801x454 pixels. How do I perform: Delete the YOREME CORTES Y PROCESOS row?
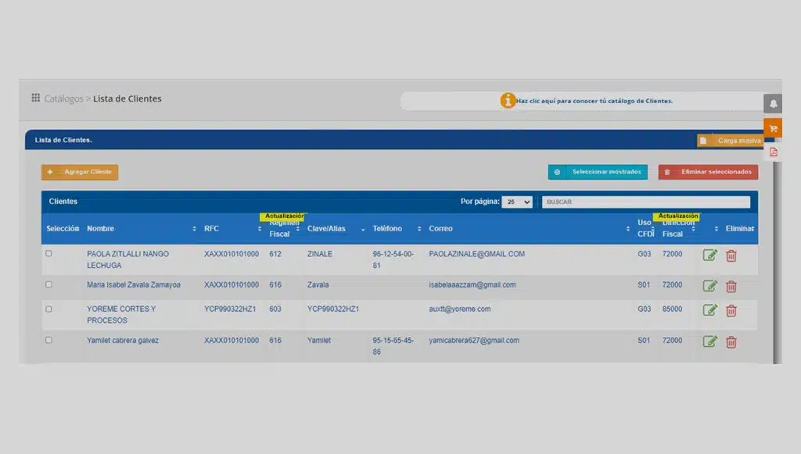731,309
